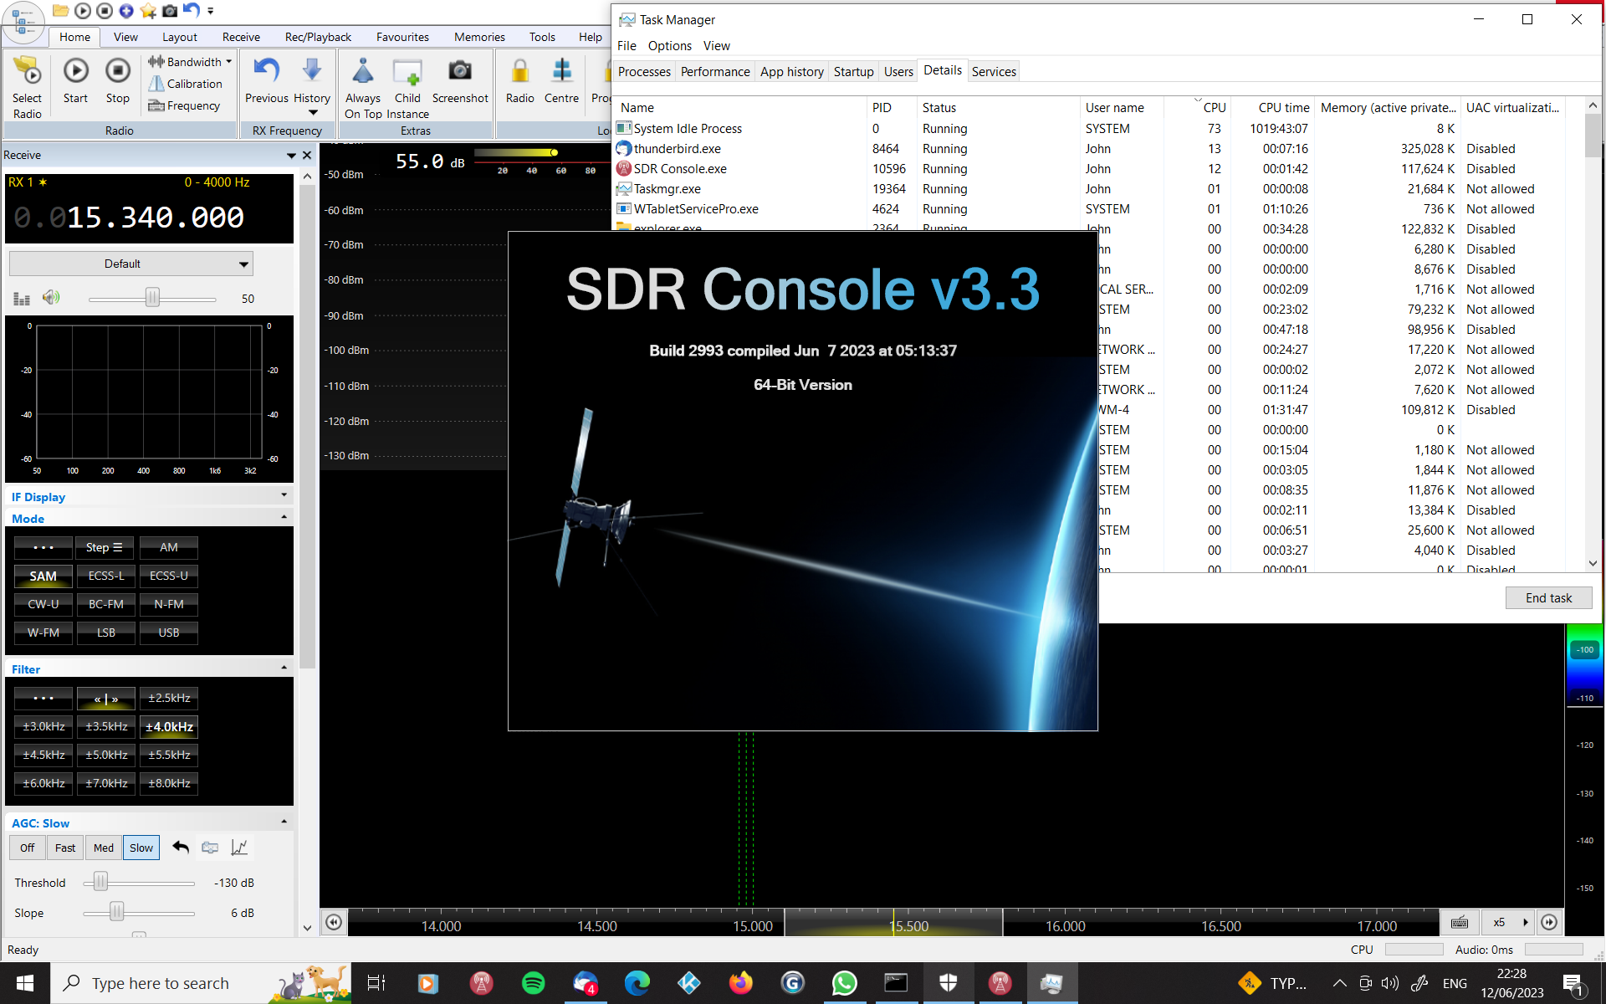Click the Start radio playback icon
The image size is (1606, 1004).
point(75,72)
